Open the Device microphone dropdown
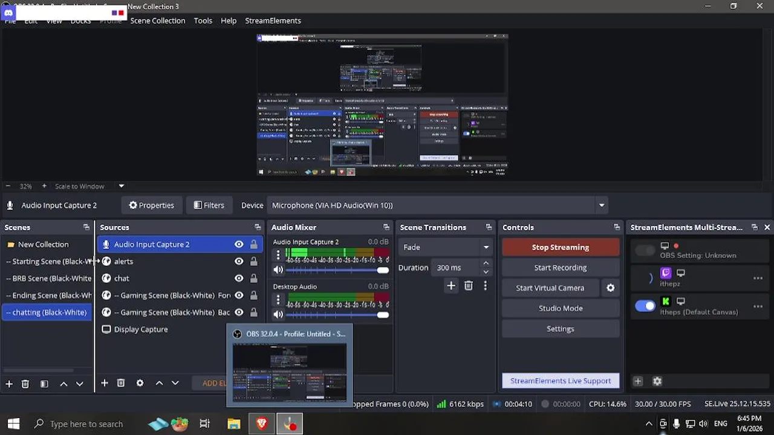This screenshot has width=774, height=435. (x=438, y=205)
